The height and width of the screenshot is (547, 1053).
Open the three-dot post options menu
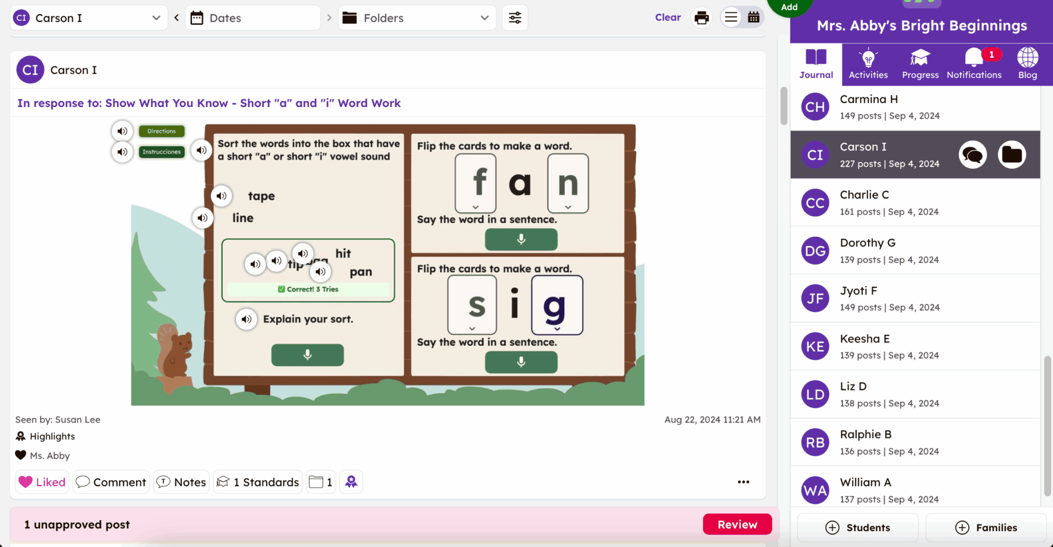click(743, 482)
